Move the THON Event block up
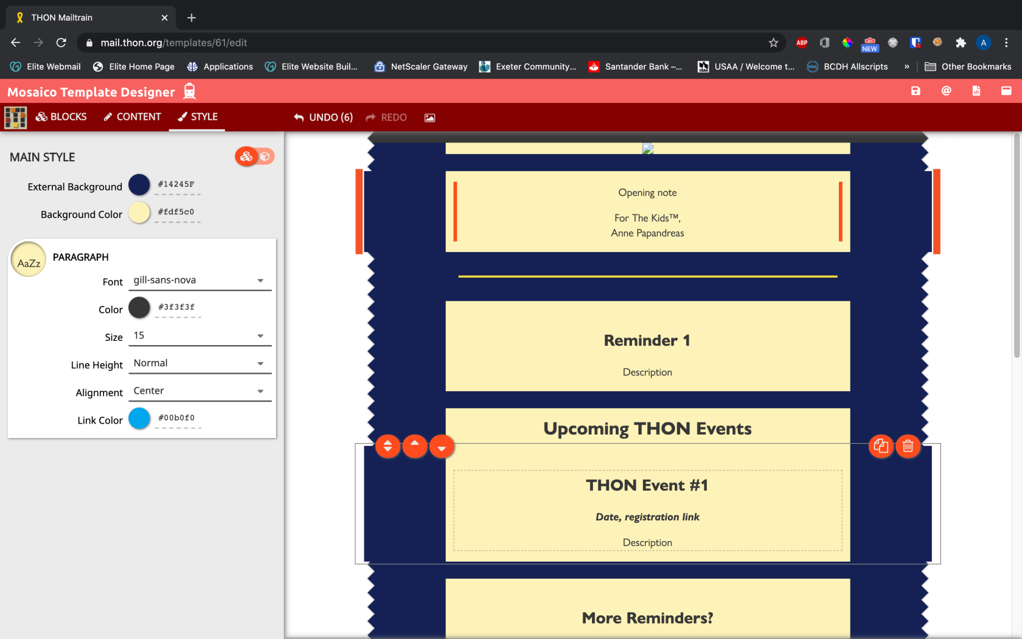This screenshot has height=639, width=1022. [x=415, y=447]
